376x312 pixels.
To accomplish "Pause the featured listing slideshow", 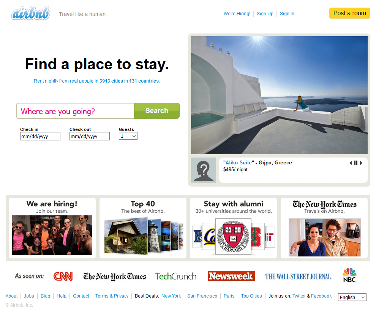I will tap(356, 163).
